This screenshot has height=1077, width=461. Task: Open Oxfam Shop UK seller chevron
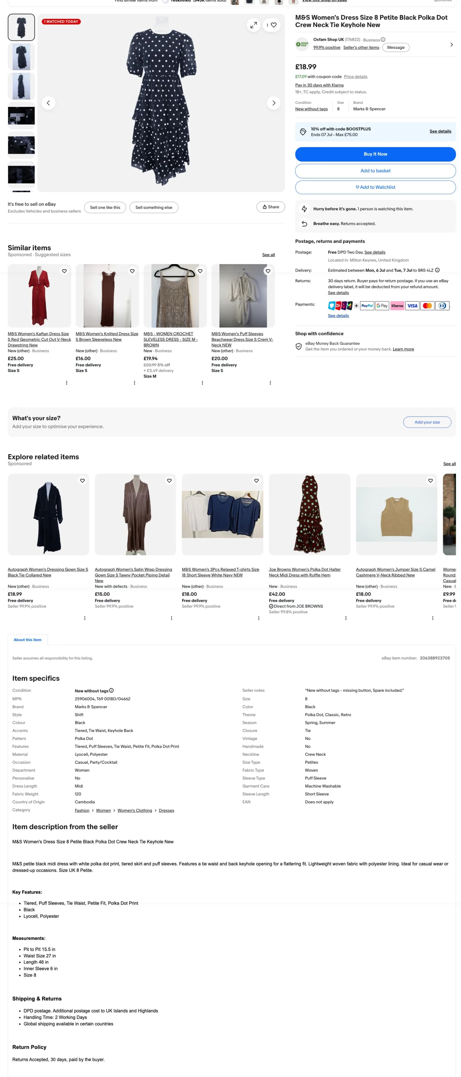(x=451, y=44)
